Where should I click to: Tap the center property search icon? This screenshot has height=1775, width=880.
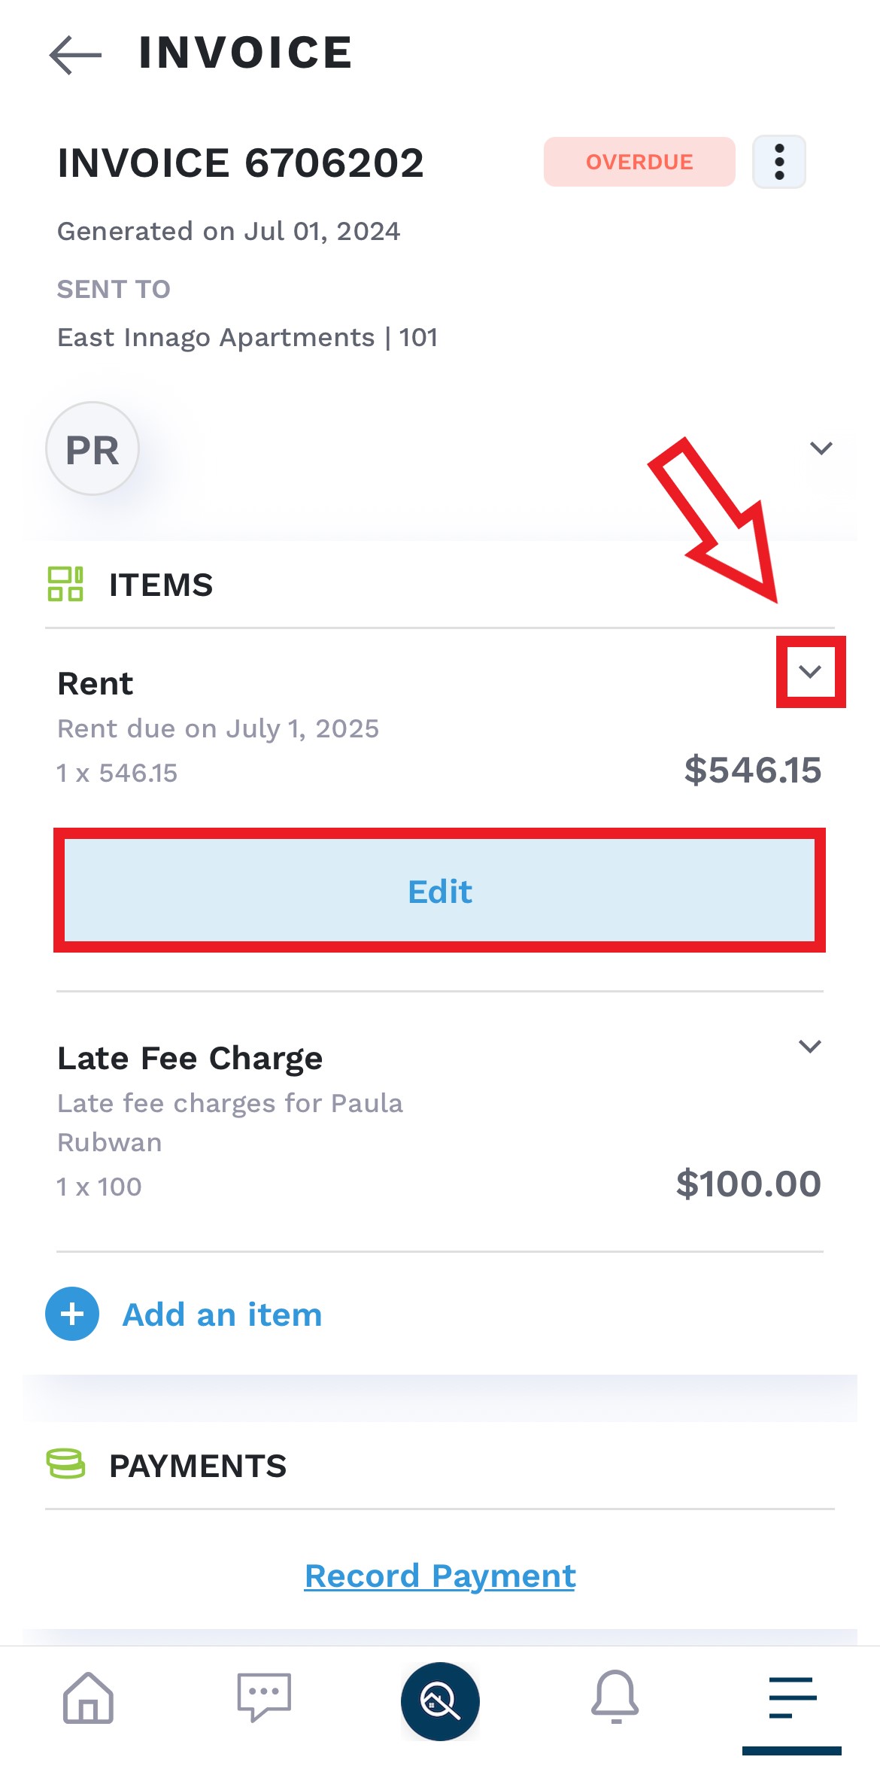[x=440, y=1701]
